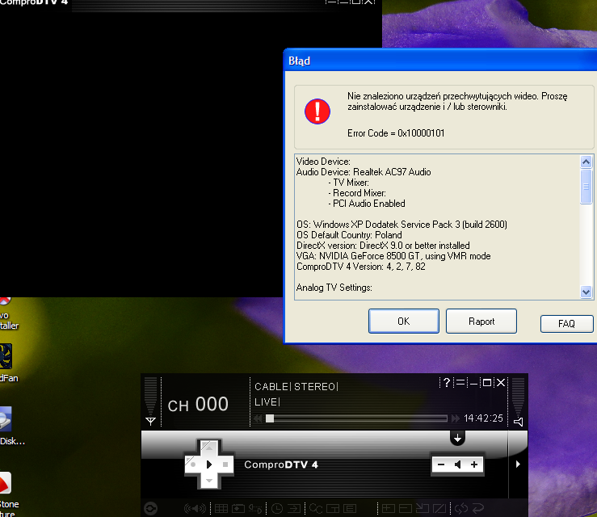Click the scrollbar thumb in the device info box
This screenshot has height=517, width=597.
pyautogui.click(x=586, y=187)
